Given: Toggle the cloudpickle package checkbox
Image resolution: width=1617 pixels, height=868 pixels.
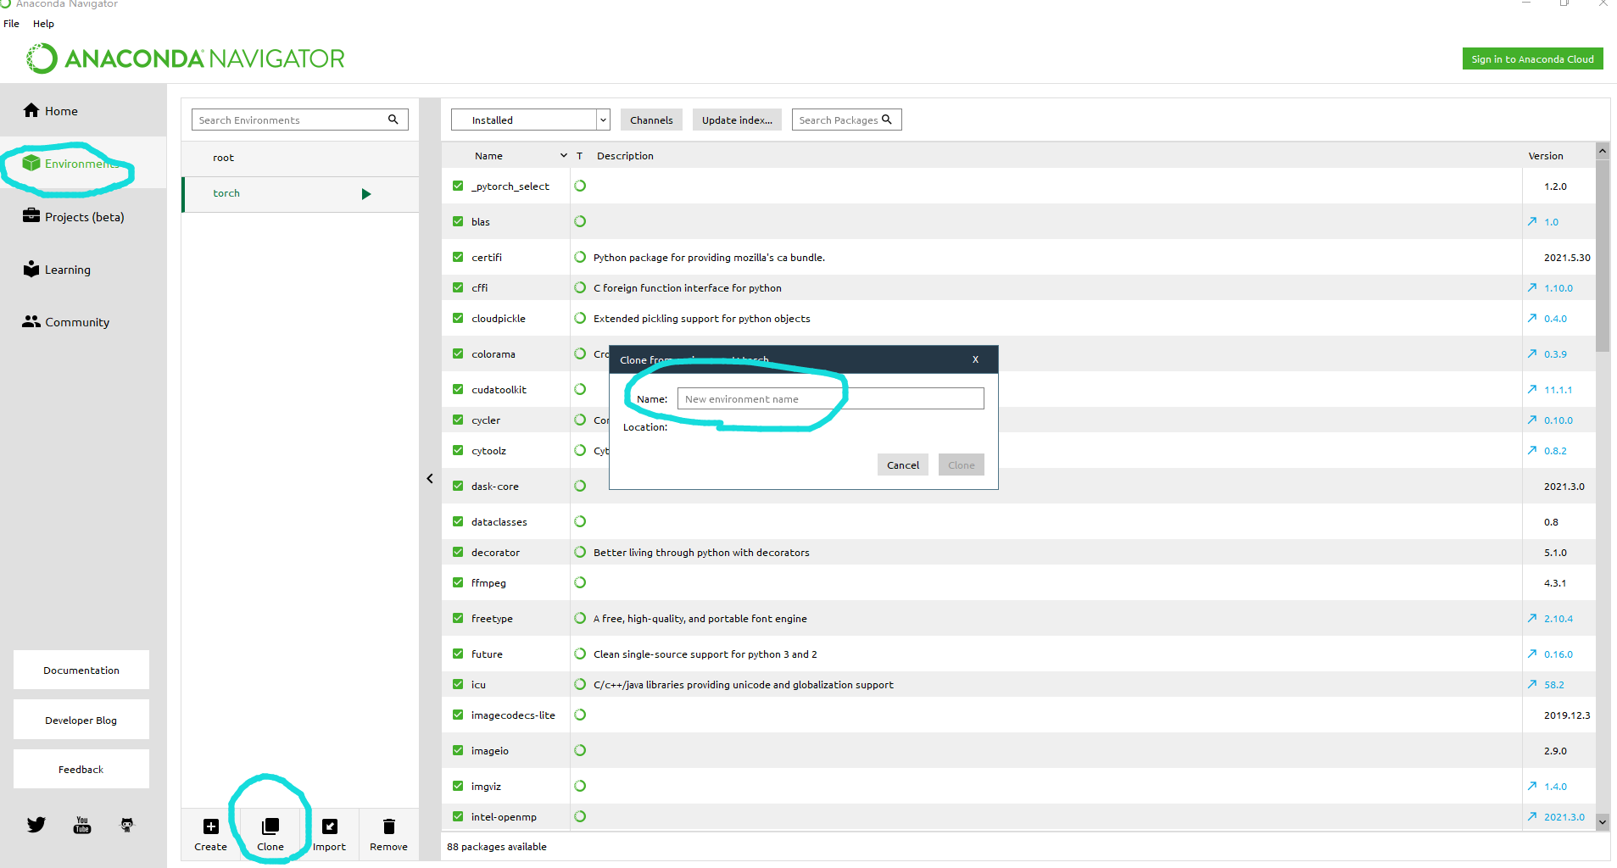Looking at the screenshot, I should [x=458, y=318].
